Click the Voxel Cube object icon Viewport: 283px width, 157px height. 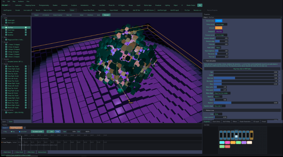pyautogui.click(x=6, y=30)
